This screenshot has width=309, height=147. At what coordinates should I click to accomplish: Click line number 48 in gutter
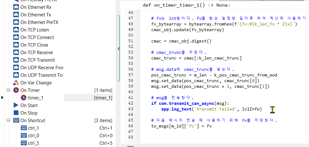(131, 24)
